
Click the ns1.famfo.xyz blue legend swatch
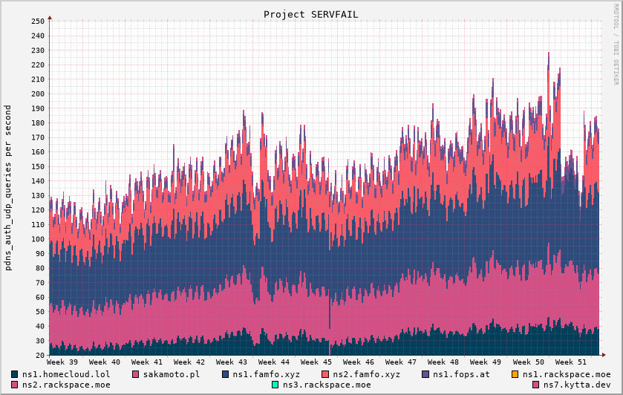[x=225, y=374]
